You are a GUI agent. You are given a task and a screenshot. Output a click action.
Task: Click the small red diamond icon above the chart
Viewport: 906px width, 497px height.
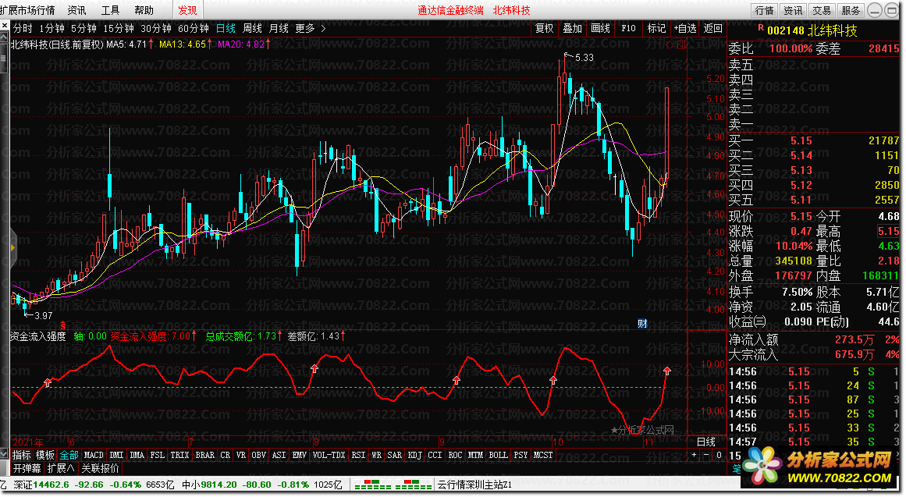coord(671,44)
